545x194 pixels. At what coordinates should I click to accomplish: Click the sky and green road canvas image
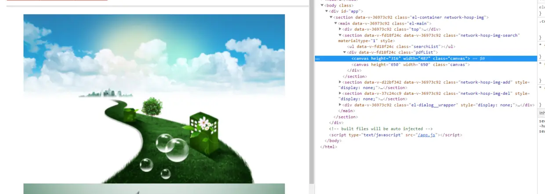pyautogui.click(x=154, y=99)
